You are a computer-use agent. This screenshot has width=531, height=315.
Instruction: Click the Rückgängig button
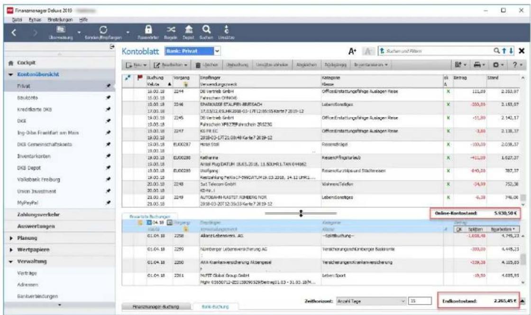coord(335,64)
